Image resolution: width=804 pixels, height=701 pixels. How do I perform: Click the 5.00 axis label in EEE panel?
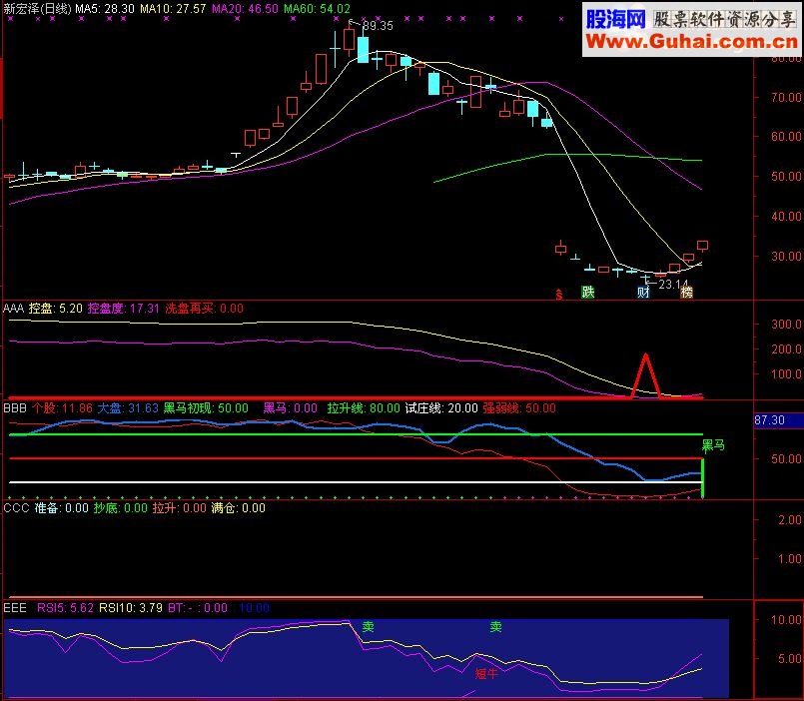[x=790, y=658]
